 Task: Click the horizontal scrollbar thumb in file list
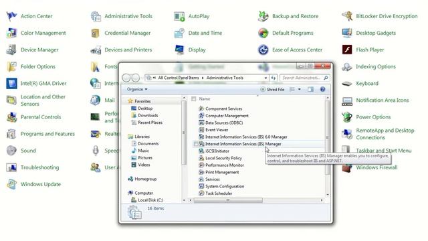click(x=228, y=201)
